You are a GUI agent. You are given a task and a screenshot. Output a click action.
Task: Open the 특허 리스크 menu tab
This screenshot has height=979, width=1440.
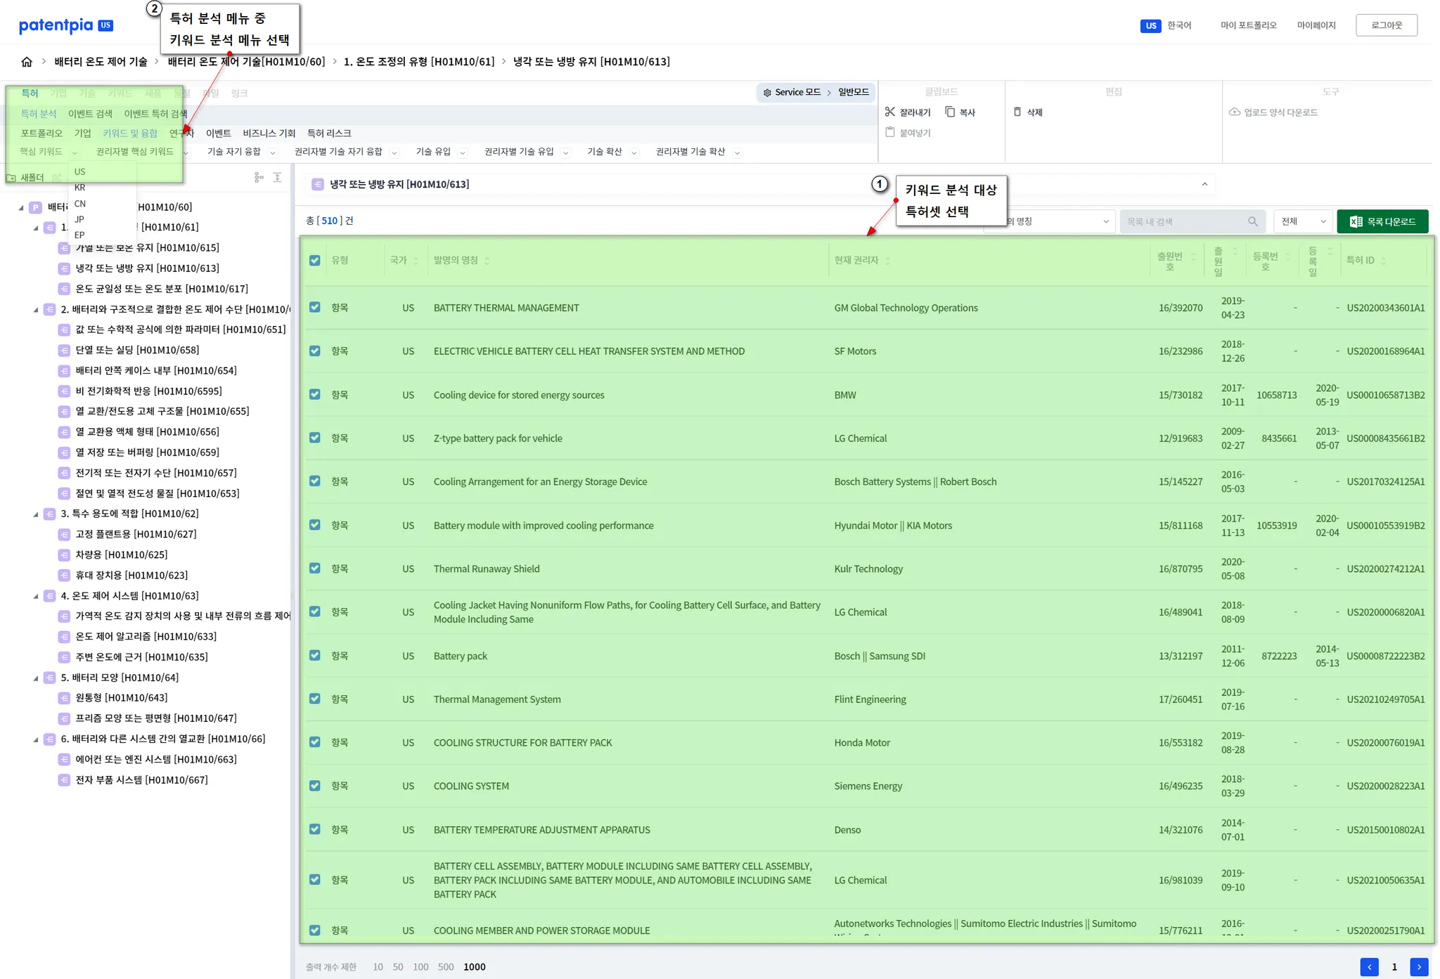tap(329, 133)
